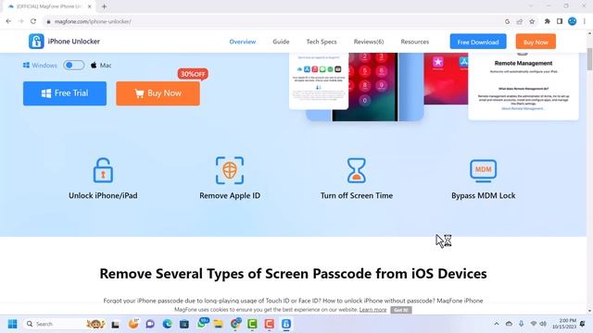Click the OneDrive cloud tray icon
The image size is (593, 333).
pos(509,324)
